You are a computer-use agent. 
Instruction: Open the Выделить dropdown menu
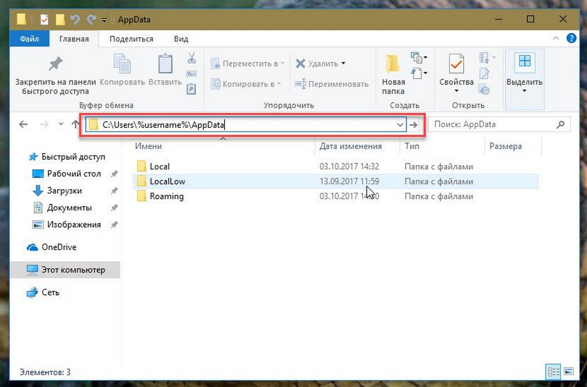[524, 91]
